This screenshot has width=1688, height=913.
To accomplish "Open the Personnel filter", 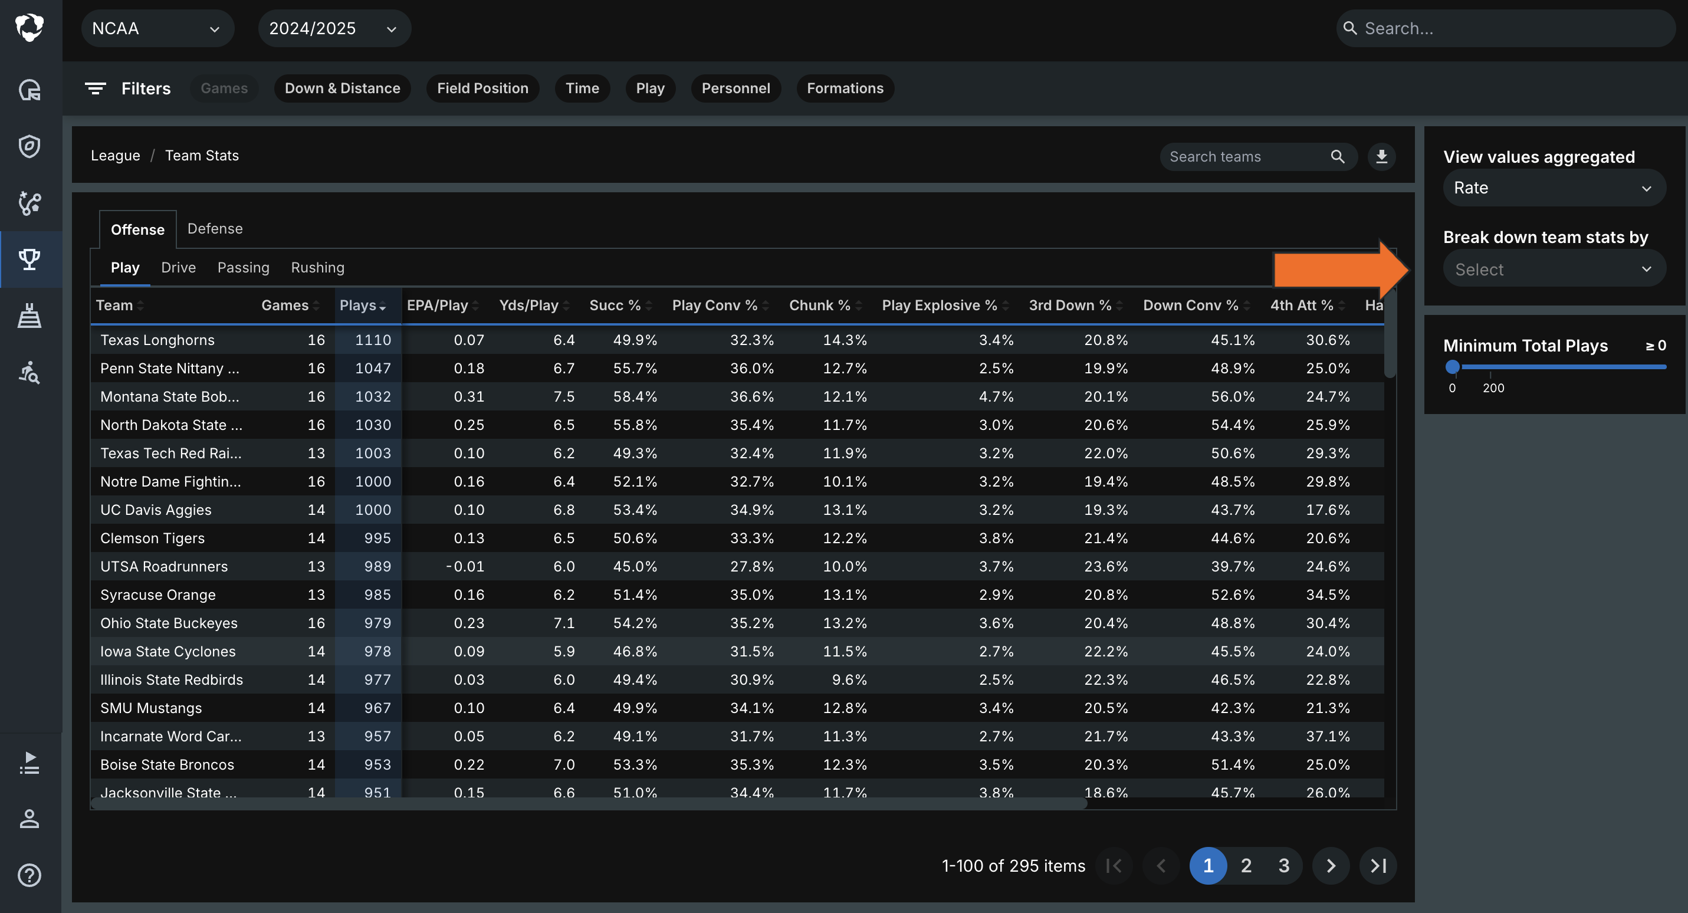I will pyautogui.click(x=736, y=88).
